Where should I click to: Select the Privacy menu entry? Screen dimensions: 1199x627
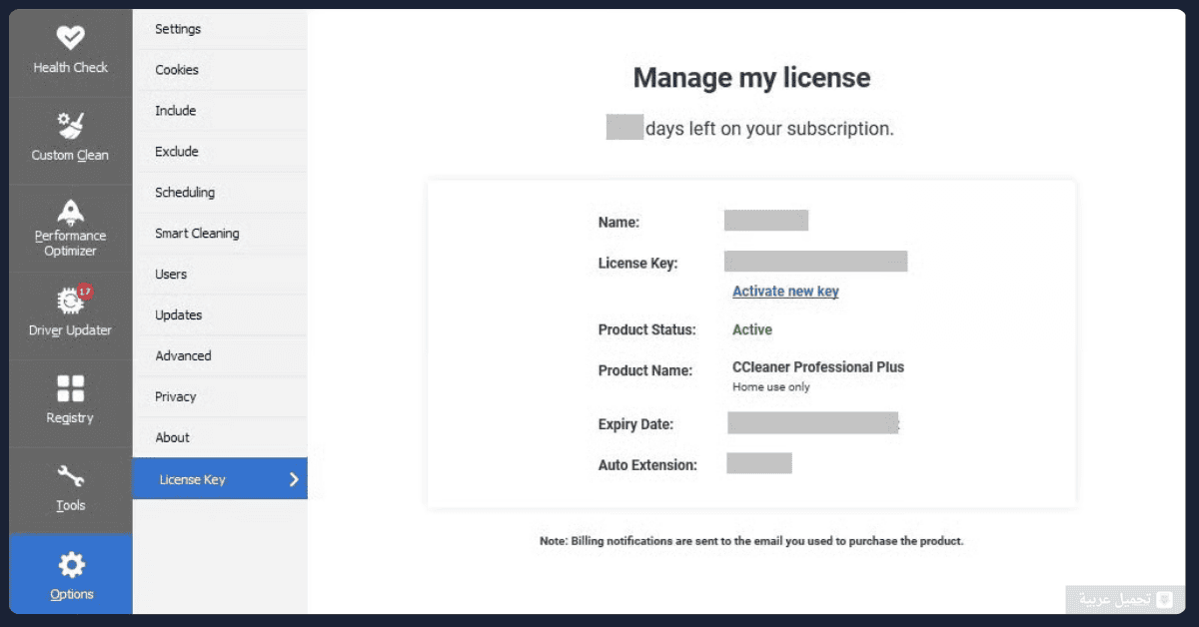pyautogui.click(x=176, y=396)
